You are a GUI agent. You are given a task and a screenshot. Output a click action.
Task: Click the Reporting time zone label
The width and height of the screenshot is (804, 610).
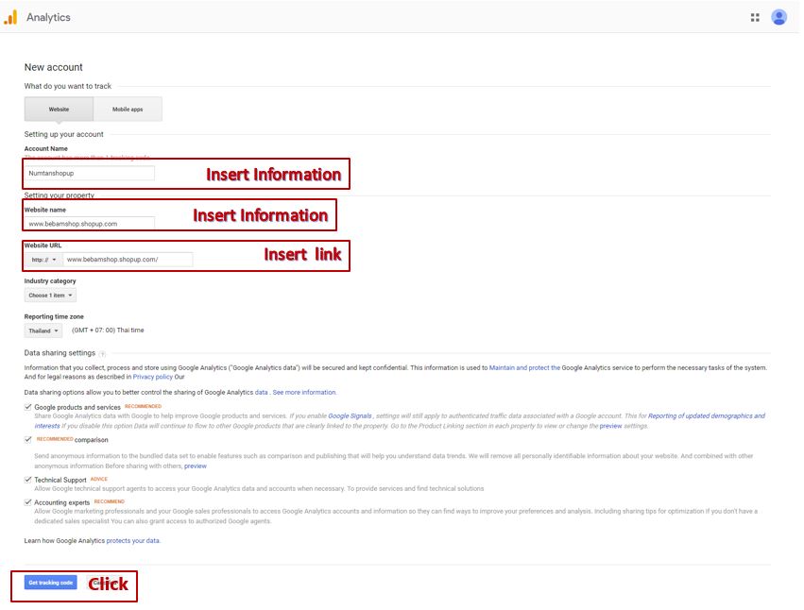click(54, 316)
